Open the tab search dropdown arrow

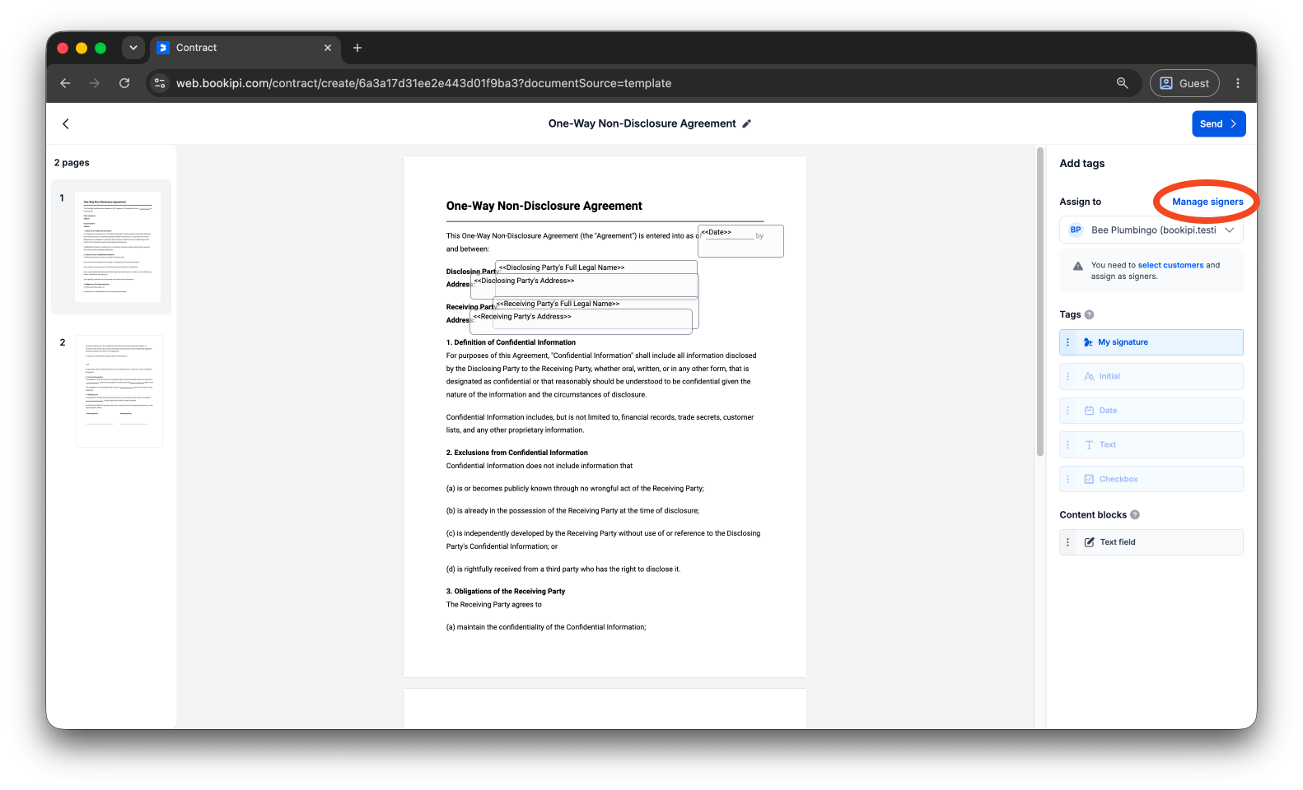click(x=133, y=48)
